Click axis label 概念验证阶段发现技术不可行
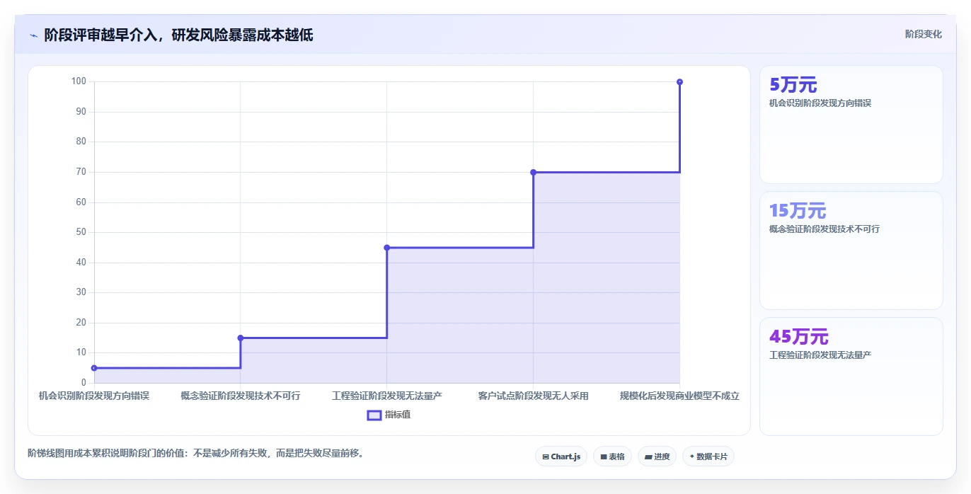971x494 pixels. [x=241, y=396]
